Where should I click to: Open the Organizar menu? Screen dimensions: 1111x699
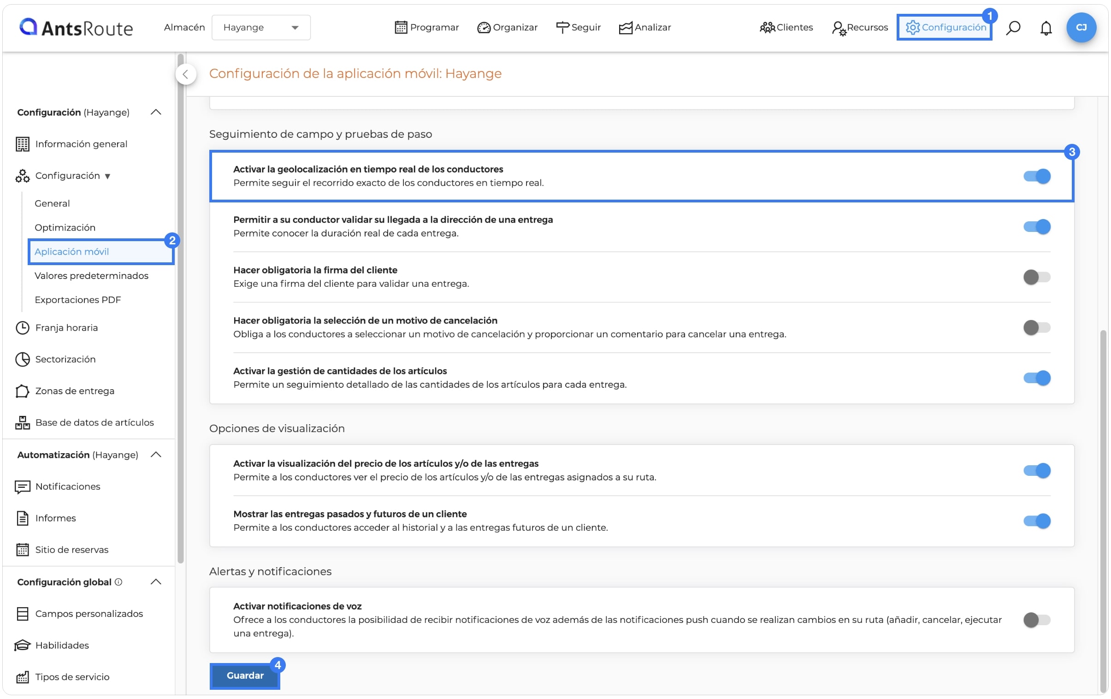(507, 27)
